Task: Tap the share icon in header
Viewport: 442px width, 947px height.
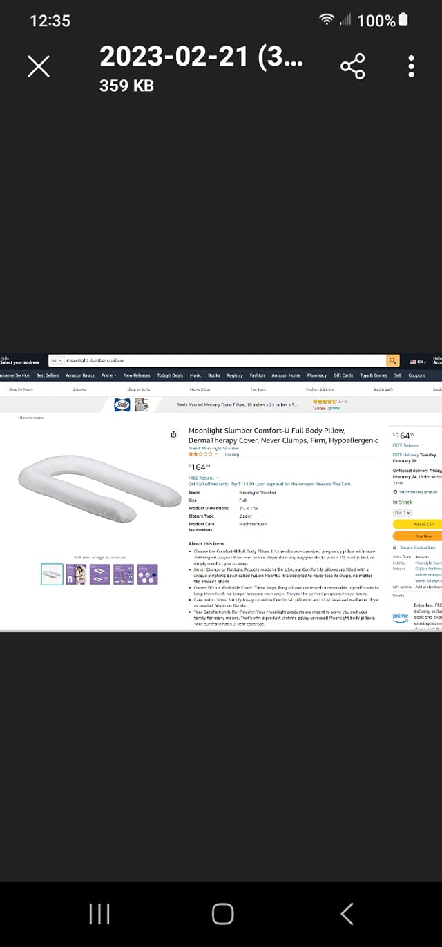Action: pyautogui.click(x=352, y=66)
